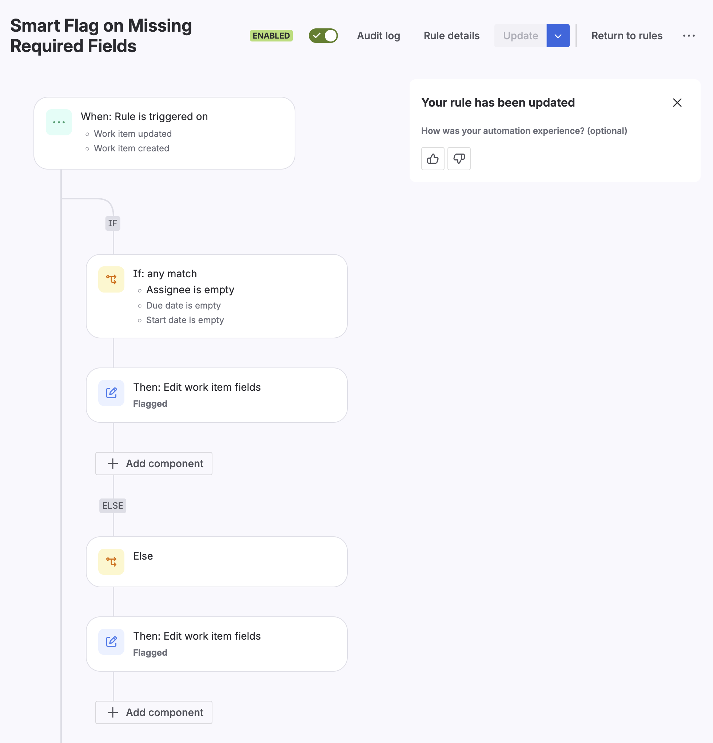Give thumbs up feedback

pos(433,158)
